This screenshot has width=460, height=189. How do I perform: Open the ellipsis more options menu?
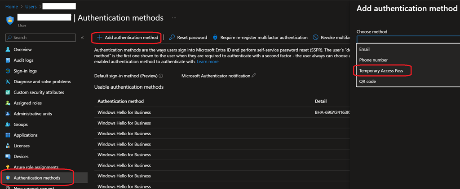point(174,18)
